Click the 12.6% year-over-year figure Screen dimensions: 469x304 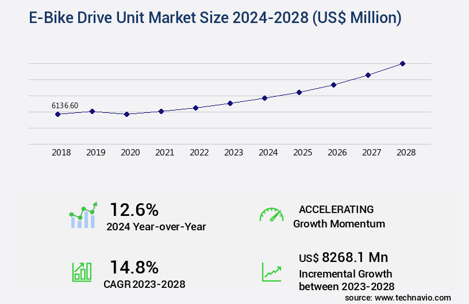(134, 210)
